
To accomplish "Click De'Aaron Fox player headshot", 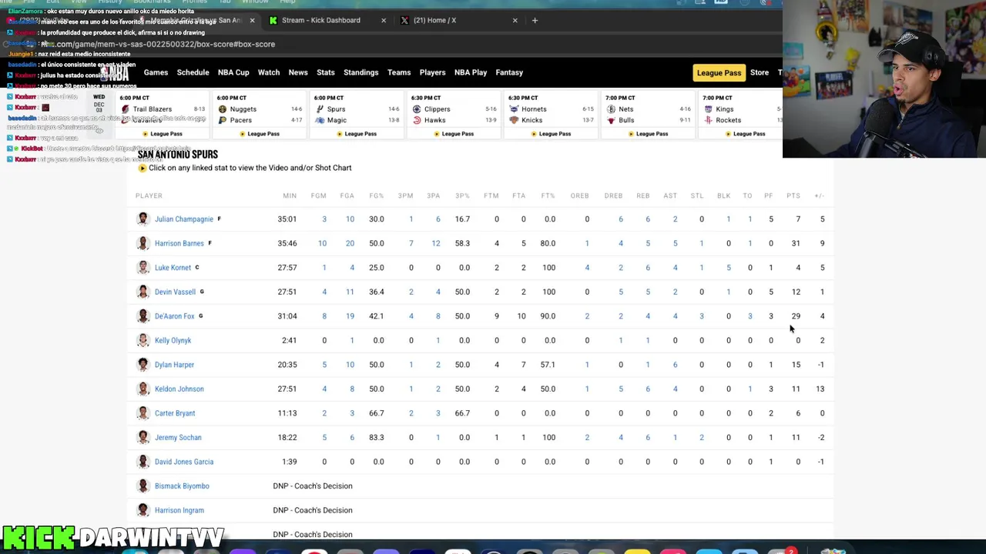I will click(x=143, y=316).
